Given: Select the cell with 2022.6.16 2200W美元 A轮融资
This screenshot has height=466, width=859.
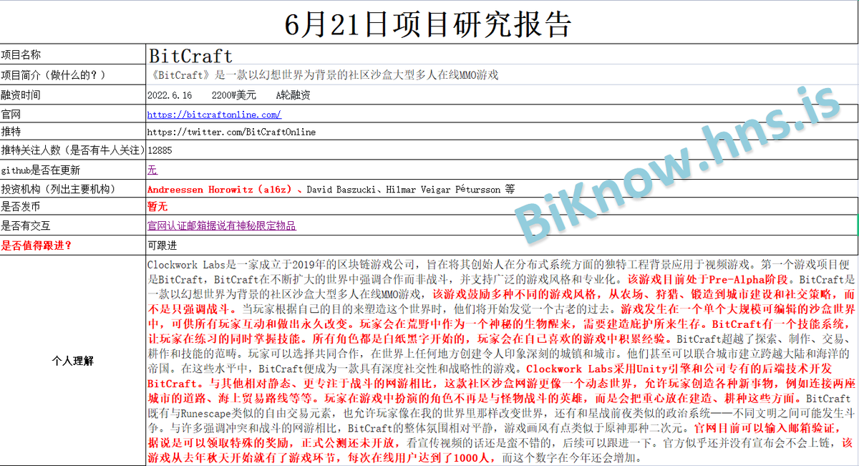Looking at the screenshot, I should (502, 95).
